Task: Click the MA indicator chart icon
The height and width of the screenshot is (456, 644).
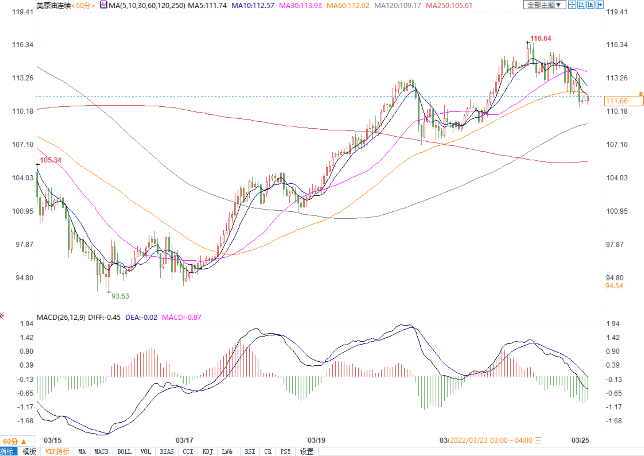Action: click(103, 5)
